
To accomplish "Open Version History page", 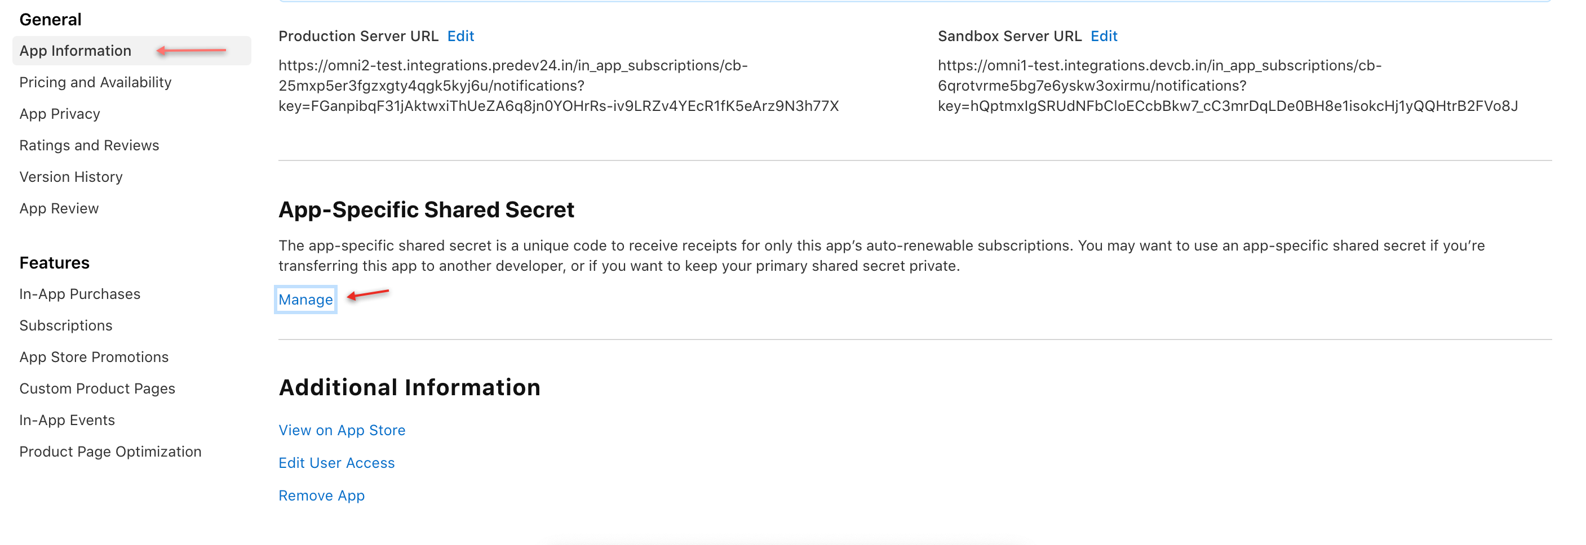I will click(x=71, y=177).
